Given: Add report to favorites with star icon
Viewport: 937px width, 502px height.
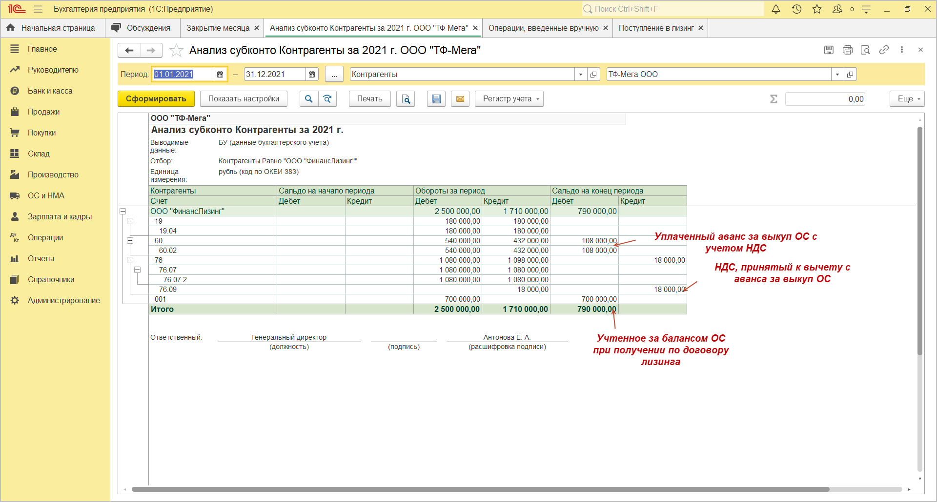Looking at the screenshot, I should point(176,50).
